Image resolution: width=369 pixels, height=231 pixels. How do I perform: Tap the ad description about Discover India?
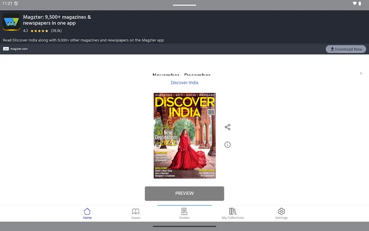83,40
